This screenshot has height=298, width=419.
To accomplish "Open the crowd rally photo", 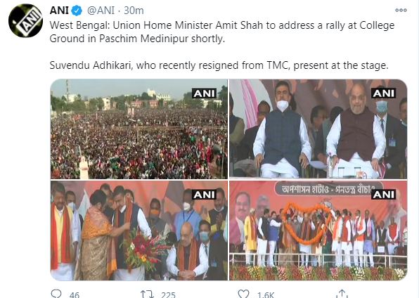I will (x=139, y=129).
